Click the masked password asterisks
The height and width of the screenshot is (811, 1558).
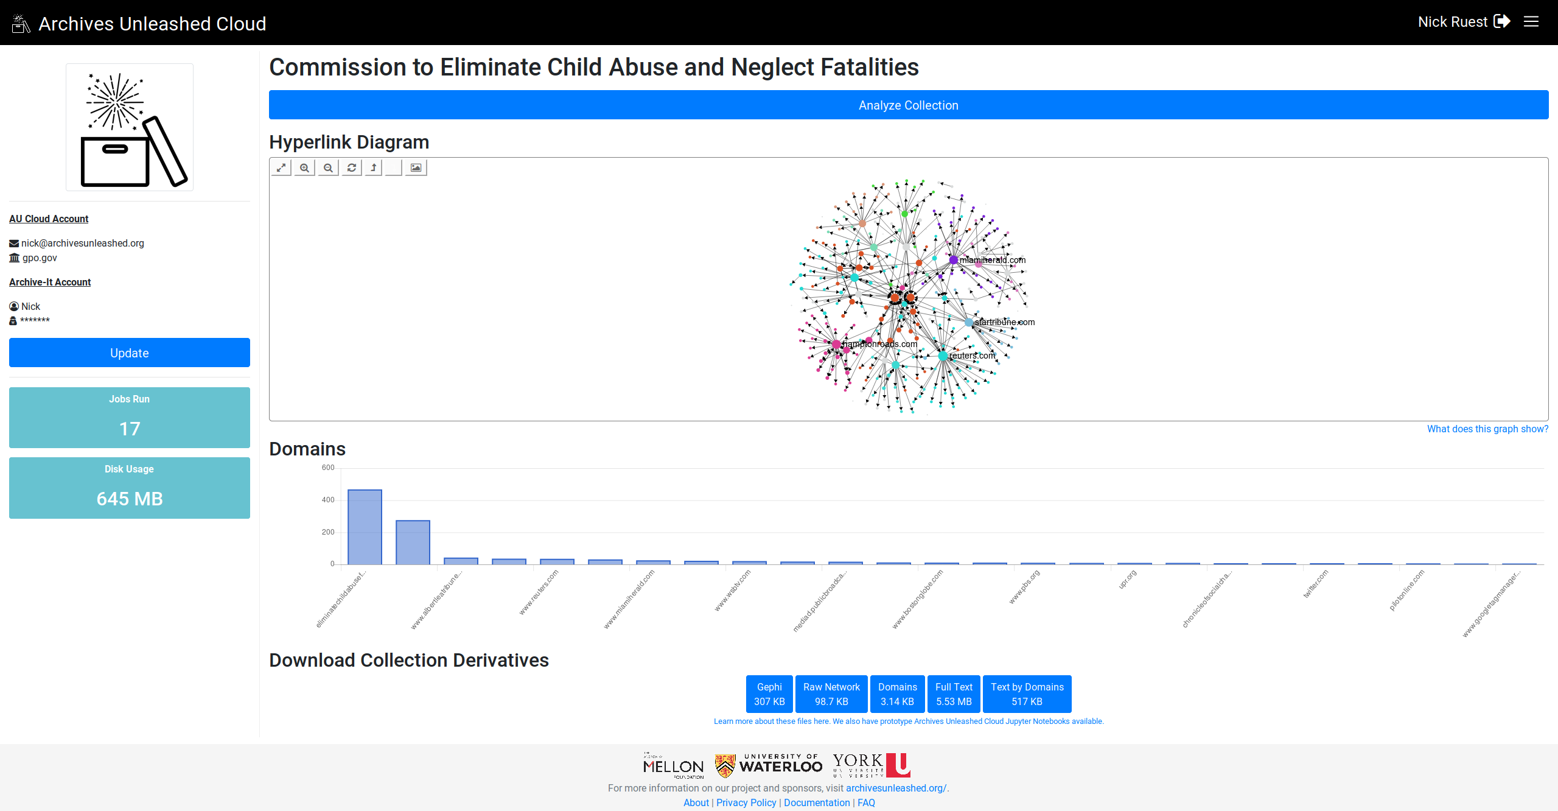tap(35, 320)
